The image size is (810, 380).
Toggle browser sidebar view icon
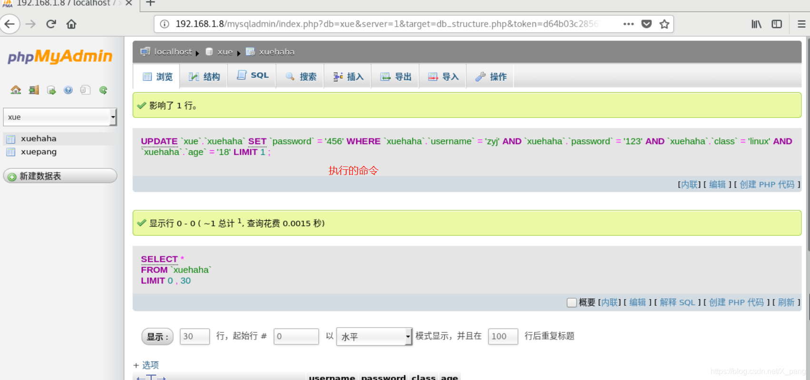pyautogui.click(x=777, y=24)
